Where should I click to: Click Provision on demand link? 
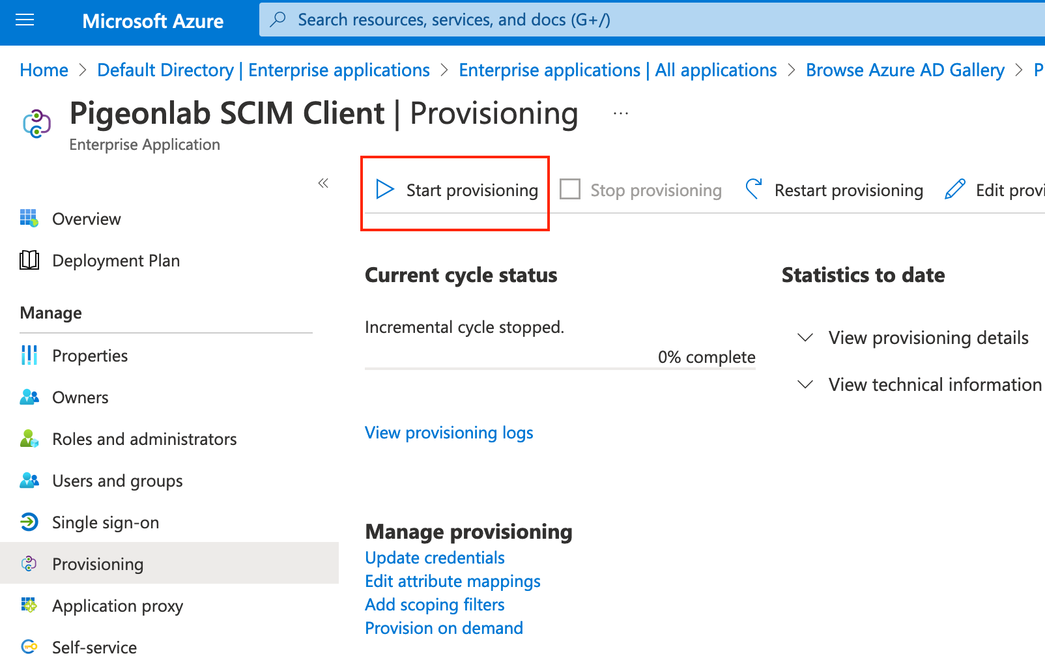tap(444, 628)
